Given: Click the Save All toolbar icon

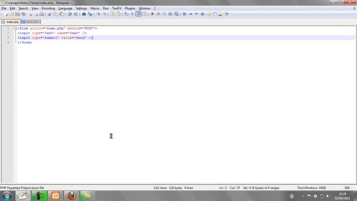Looking at the screenshot, I should (x=23, y=14).
